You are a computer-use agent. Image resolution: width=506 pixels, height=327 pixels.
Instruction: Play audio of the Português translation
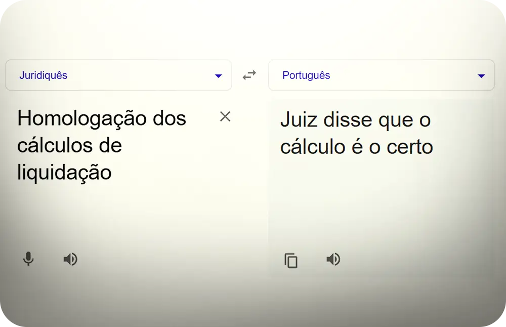coord(333,260)
